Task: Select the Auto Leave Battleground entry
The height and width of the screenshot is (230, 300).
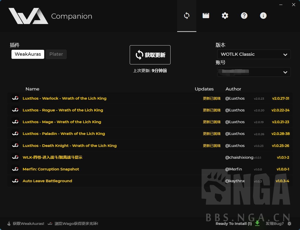Action: point(47,181)
